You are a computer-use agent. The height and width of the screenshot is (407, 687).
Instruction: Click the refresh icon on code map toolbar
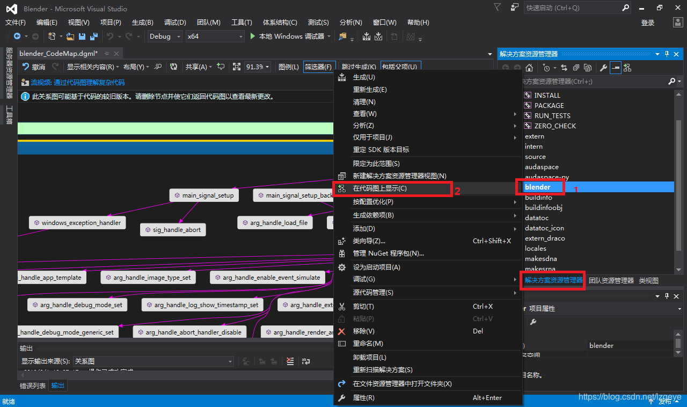pos(173,67)
